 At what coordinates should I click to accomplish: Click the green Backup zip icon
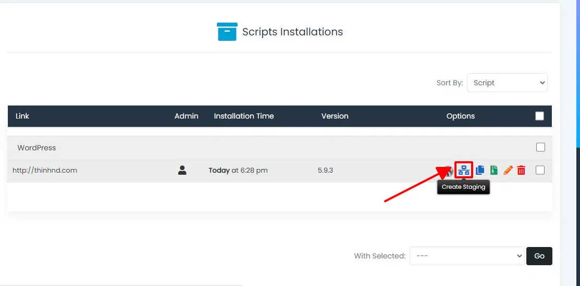(x=493, y=170)
